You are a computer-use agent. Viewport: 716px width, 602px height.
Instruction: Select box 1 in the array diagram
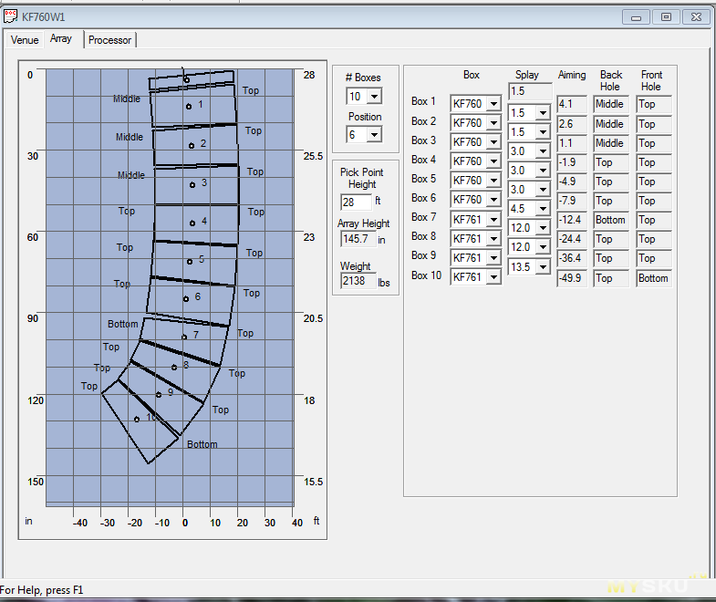coord(193,106)
